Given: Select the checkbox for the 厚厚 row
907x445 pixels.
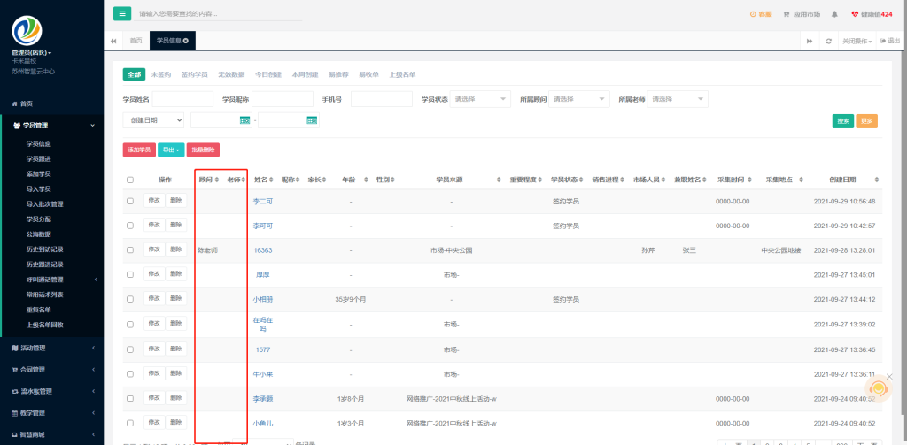Looking at the screenshot, I should [130, 274].
